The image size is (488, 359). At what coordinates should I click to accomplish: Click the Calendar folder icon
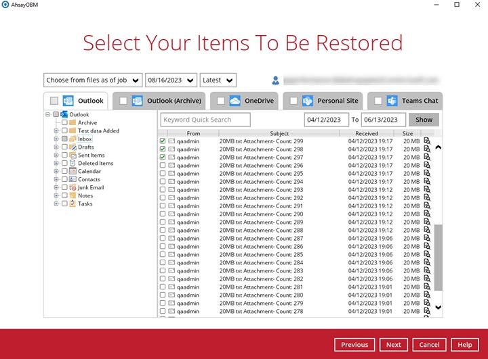tap(73, 172)
